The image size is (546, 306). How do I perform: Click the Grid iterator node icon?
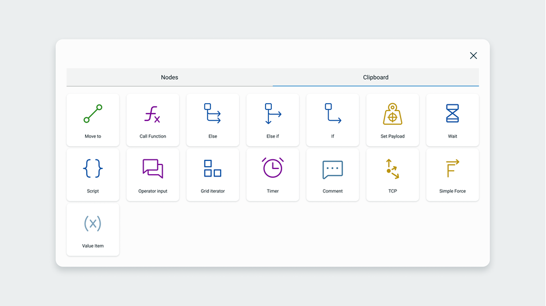213,168
